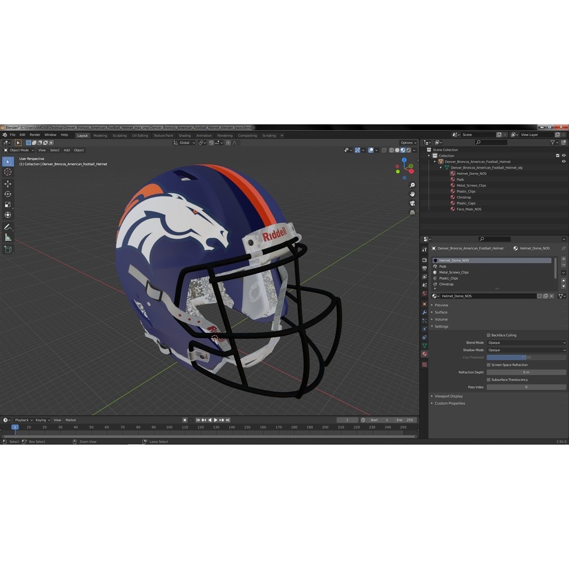
Task: Expand the Custom Properties panel
Action: (449, 404)
